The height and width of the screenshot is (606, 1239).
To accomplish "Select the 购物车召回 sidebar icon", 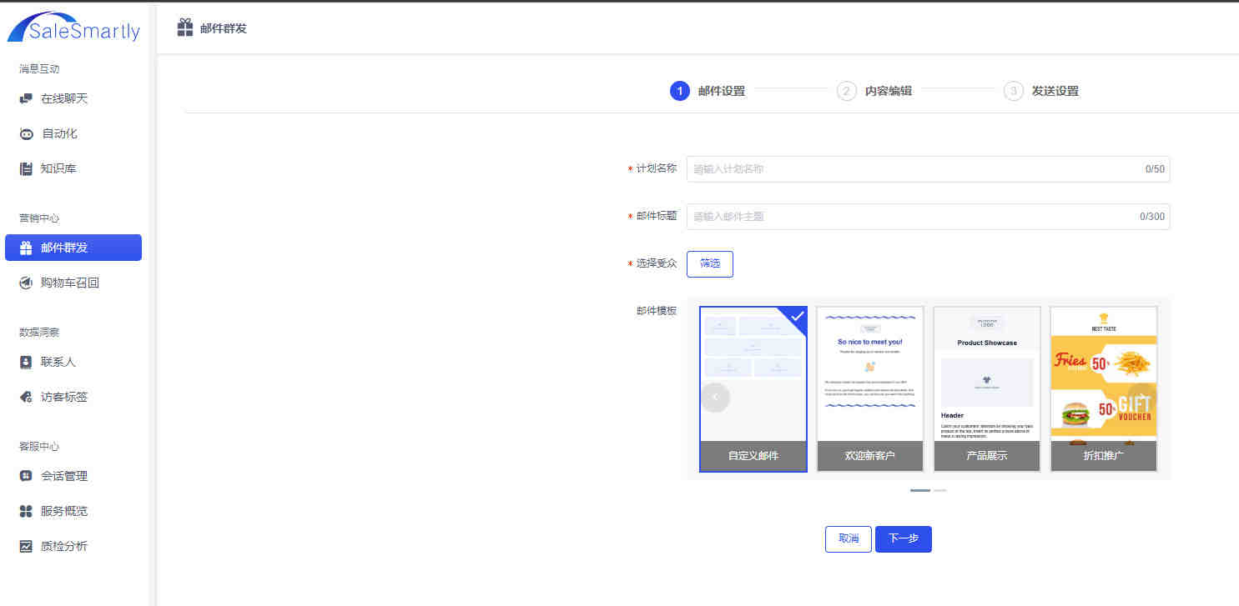I will coord(26,283).
